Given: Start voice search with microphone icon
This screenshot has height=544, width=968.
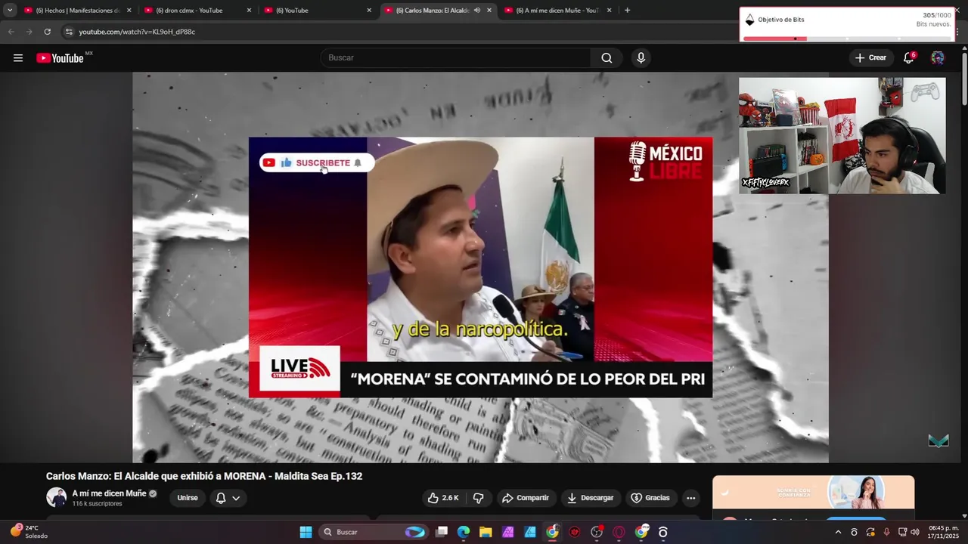Looking at the screenshot, I should pyautogui.click(x=641, y=58).
